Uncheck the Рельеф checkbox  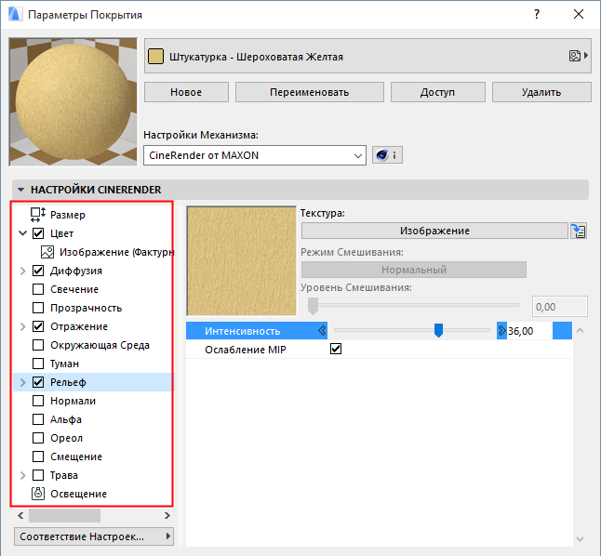(38, 382)
